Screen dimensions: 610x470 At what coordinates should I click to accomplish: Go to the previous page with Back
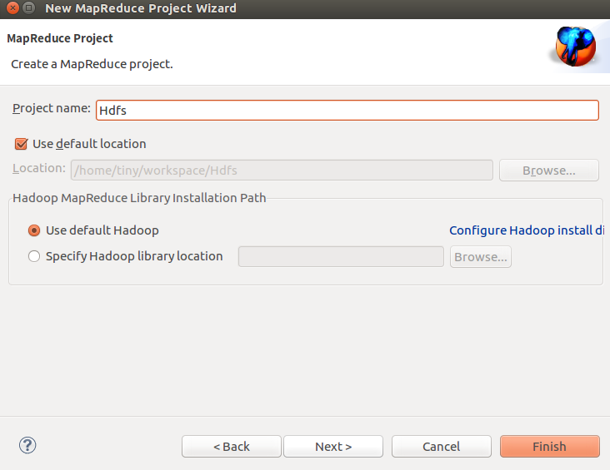pyautogui.click(x=232, y=447)
